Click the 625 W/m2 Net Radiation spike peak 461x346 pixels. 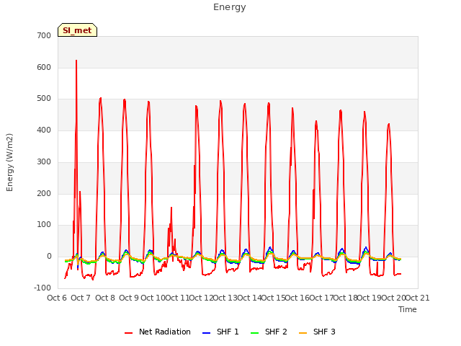click(x=76, y=61)
